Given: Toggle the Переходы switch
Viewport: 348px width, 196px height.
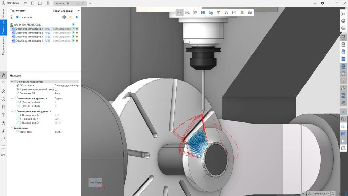Looking at the screenshot, I should click(x=18, y=17).
